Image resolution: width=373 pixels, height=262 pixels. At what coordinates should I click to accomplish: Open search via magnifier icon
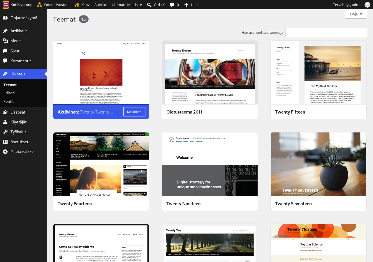149,5
